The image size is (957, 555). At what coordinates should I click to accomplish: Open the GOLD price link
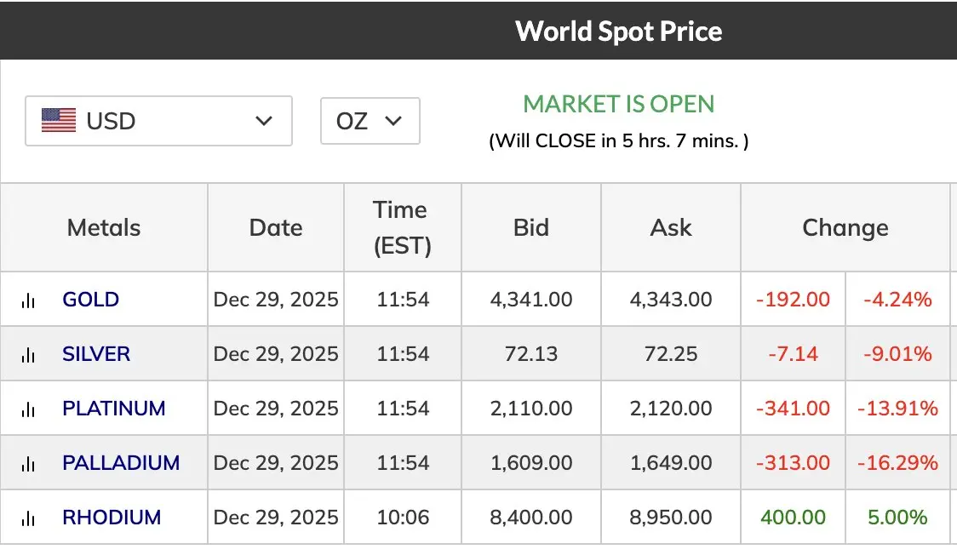click(90, 300)
